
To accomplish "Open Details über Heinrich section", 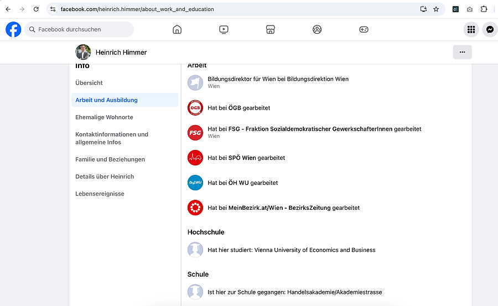I will coord(125,177).
